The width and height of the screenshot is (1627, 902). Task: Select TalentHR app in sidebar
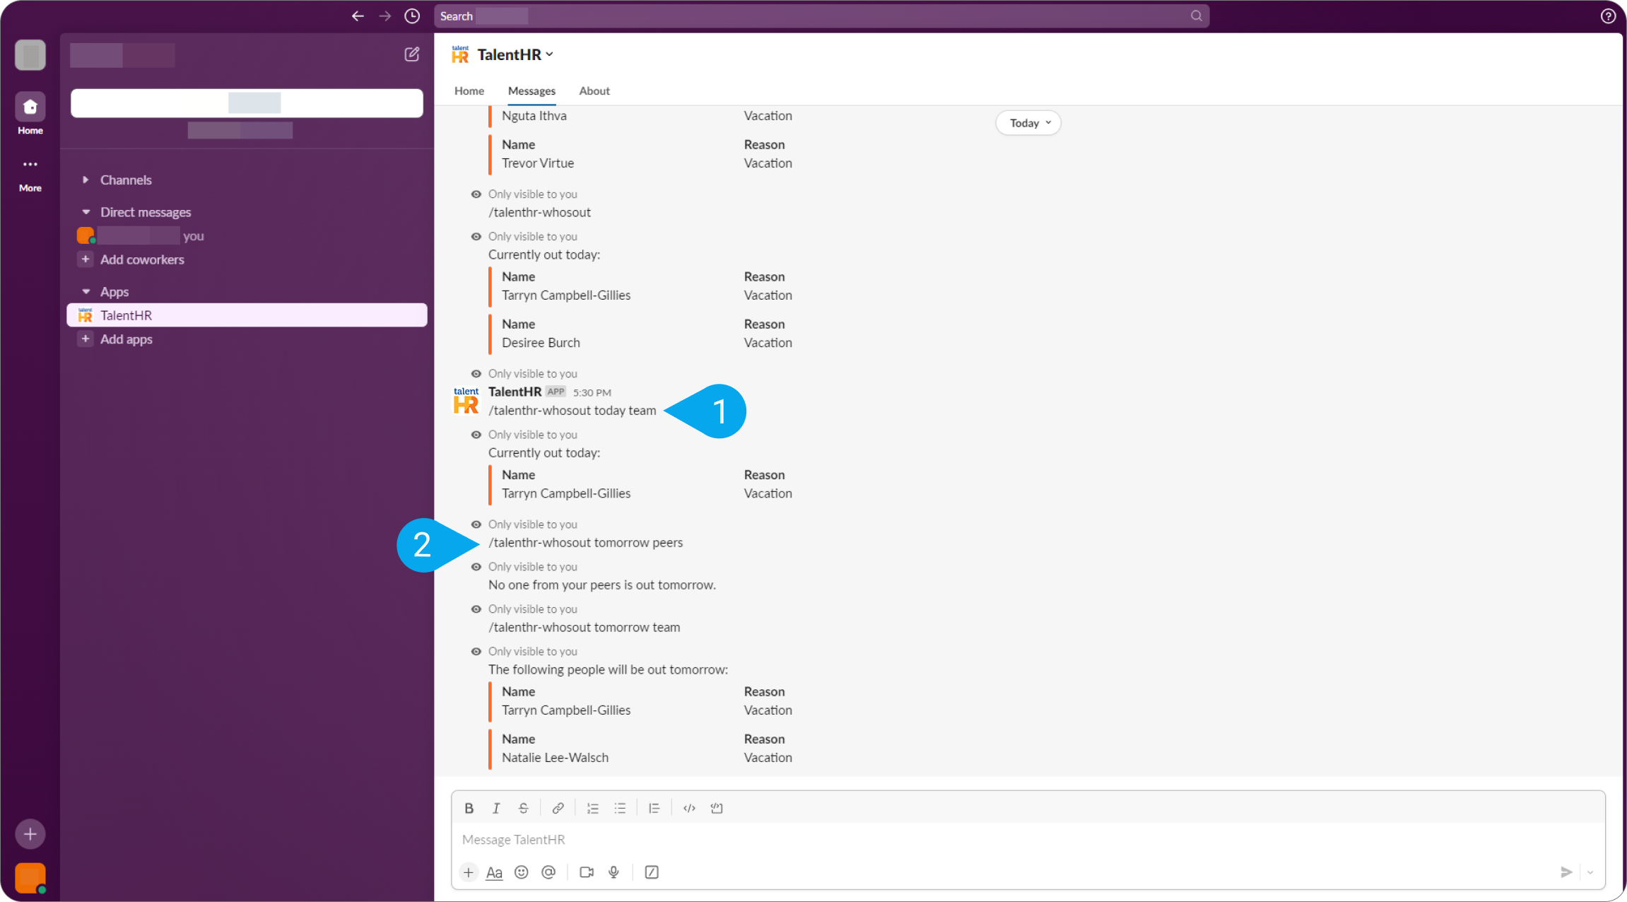(247, 315)
